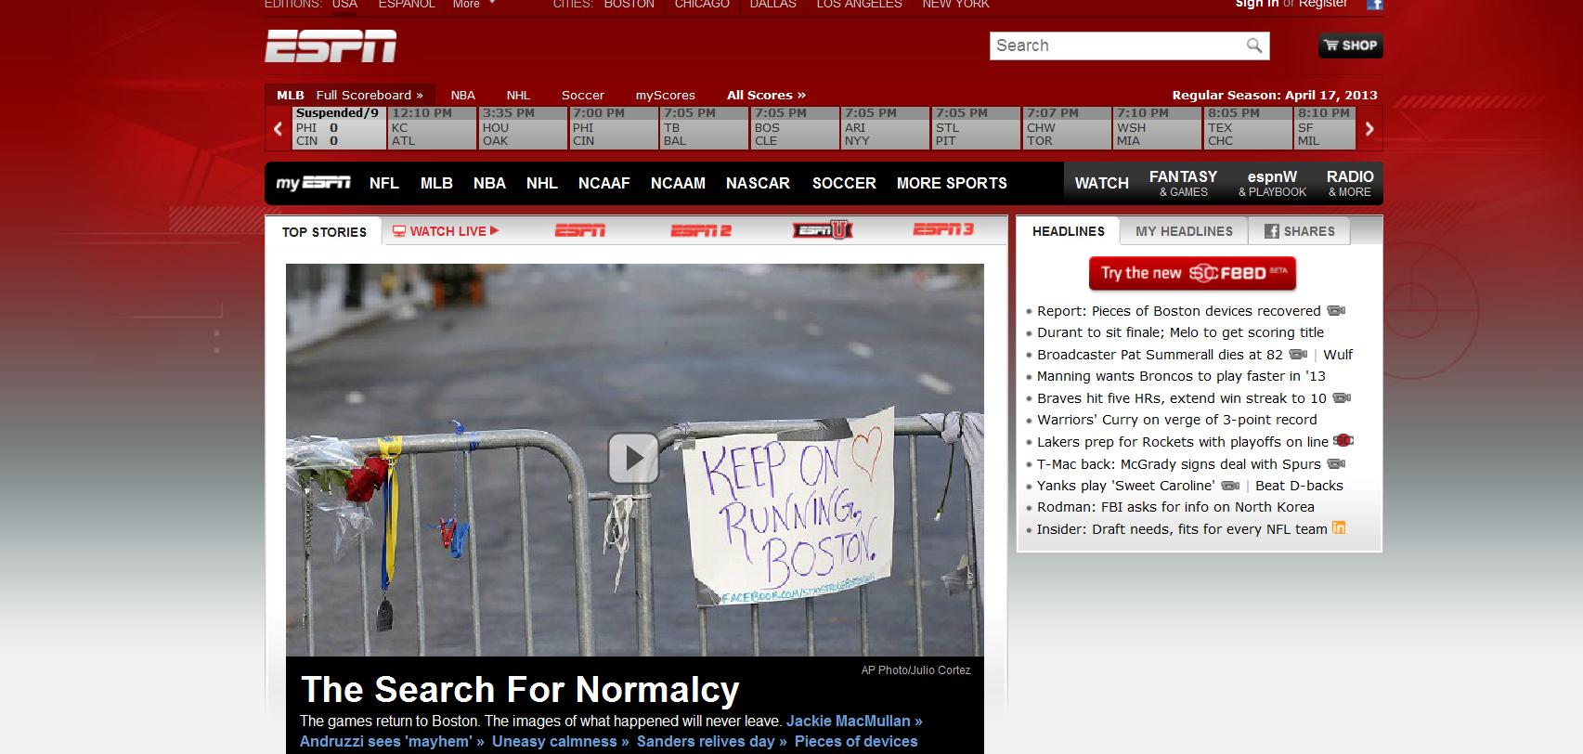Click the Search input field
This screenshot has width=1583, height=754.
pyautogui.click(x=1119, y=45)
